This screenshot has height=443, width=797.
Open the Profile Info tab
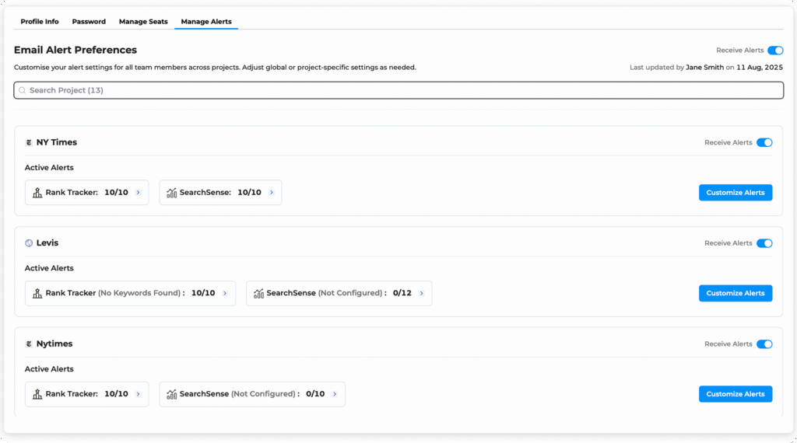(x=39, y=22)
